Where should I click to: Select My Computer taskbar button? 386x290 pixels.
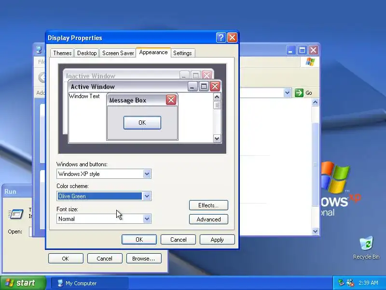(90, 283)
